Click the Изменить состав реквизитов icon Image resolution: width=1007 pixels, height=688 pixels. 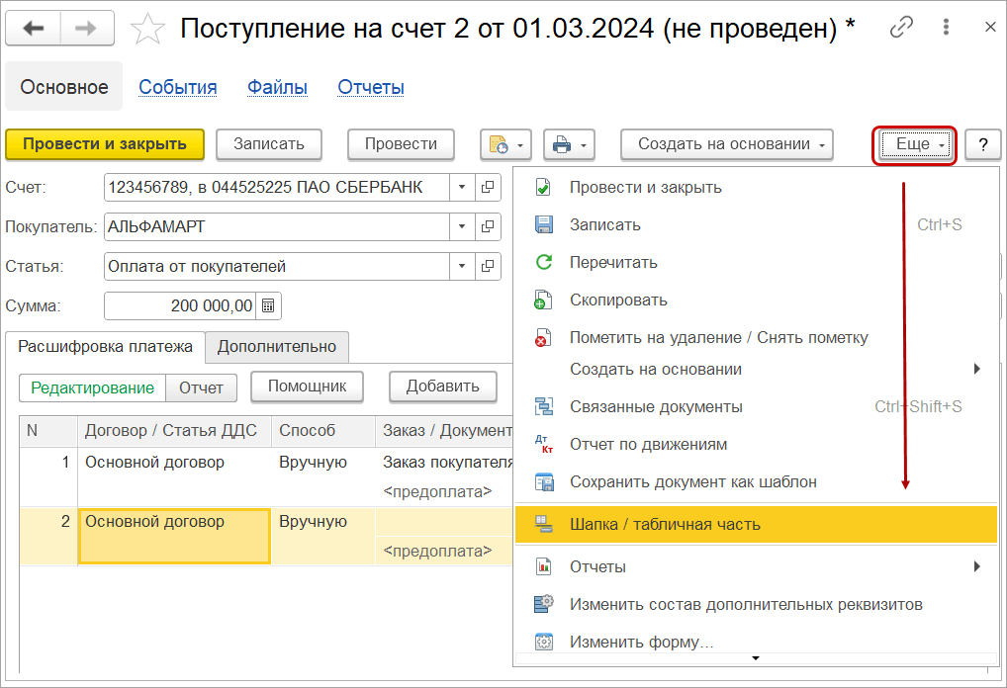pyautogui.click(x=543, y=604)
